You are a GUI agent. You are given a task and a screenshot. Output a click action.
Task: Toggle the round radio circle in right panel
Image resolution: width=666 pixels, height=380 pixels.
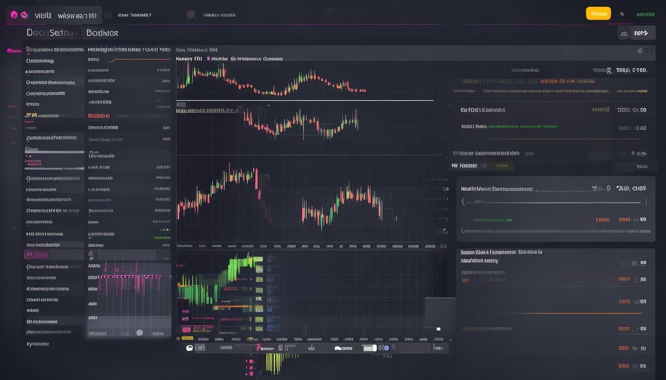[x=623, y=154]
